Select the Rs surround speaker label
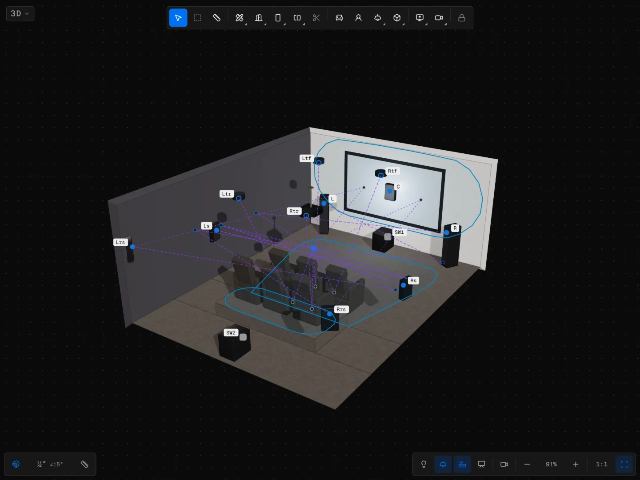Image resolution: width=640 pixels, height=480 pixels. pos(414,281)
